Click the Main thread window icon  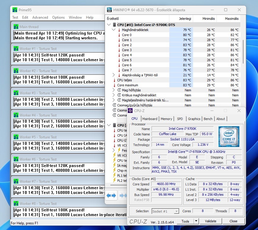click(x=16, y=27)
